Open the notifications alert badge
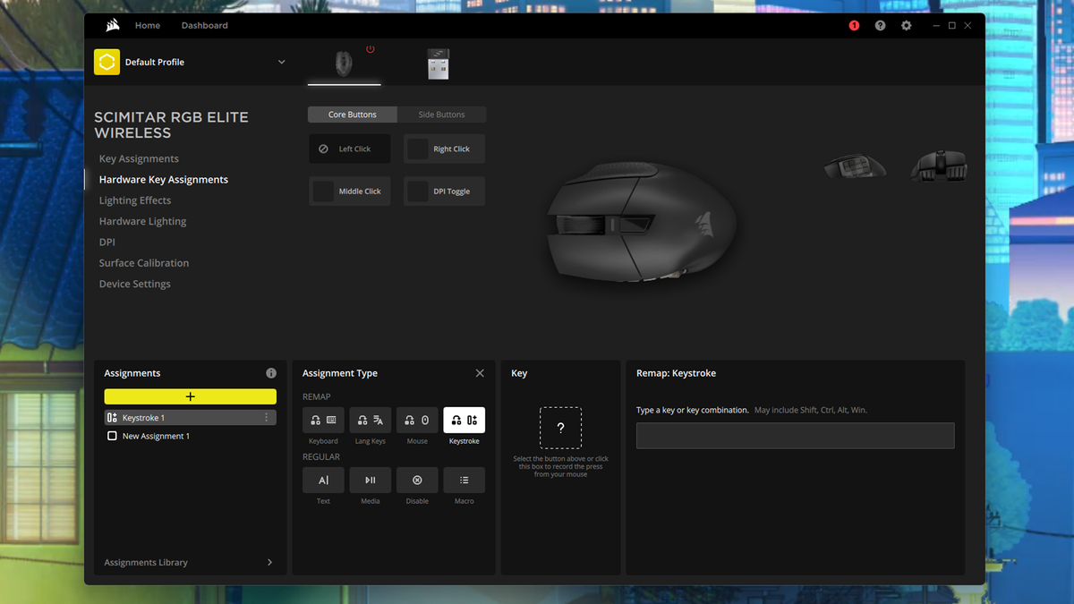Screen dimensions: 1074x604 pyautogui.click(x=854, y=26)
